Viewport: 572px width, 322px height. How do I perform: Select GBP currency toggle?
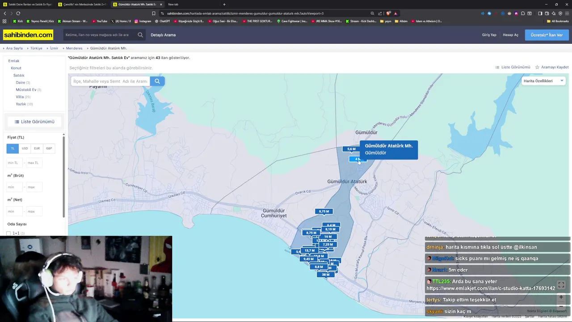pos(49,148)
